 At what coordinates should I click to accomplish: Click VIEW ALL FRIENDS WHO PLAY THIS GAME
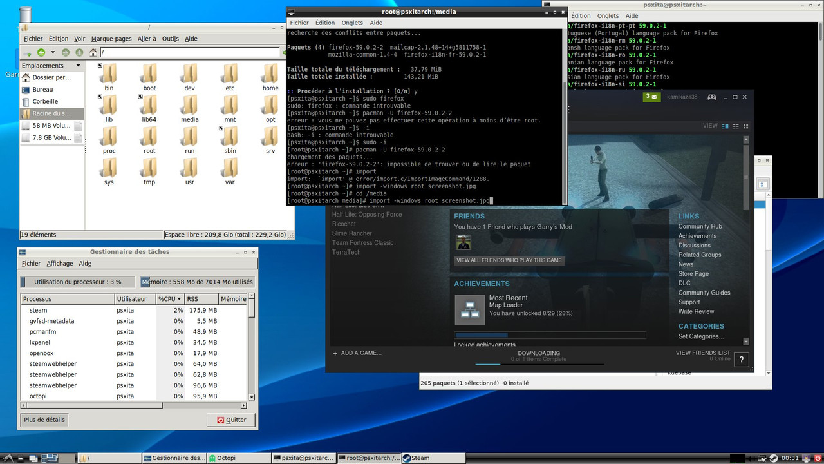tap(509, 260)
